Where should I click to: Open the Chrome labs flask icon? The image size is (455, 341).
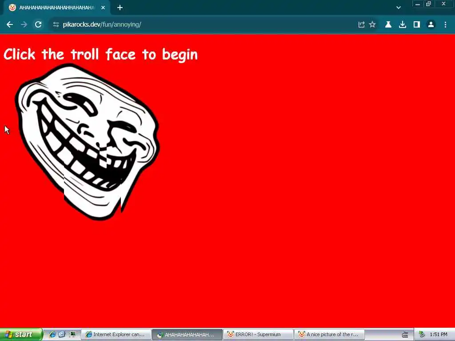point(388,25)
